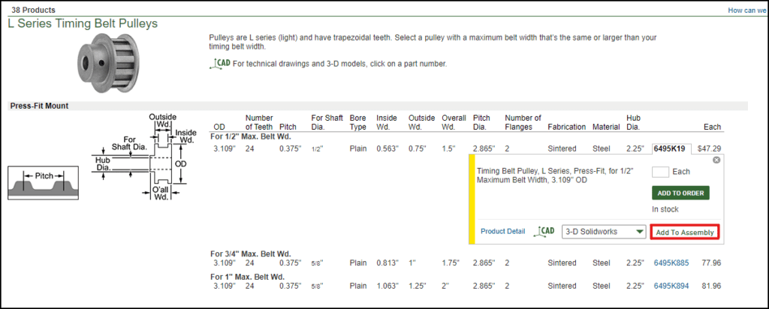Viewport: 769px width, 309px height.
Task: Click the $47.29 price
Action: [x=709, y=148]
